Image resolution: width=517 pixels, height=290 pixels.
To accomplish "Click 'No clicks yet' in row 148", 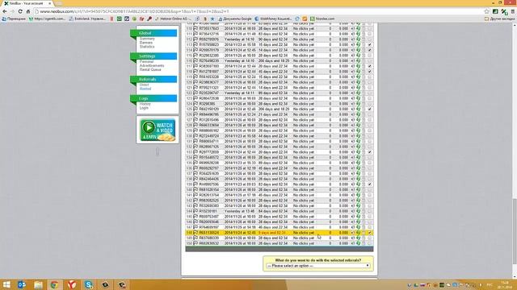I will [304, 233].
